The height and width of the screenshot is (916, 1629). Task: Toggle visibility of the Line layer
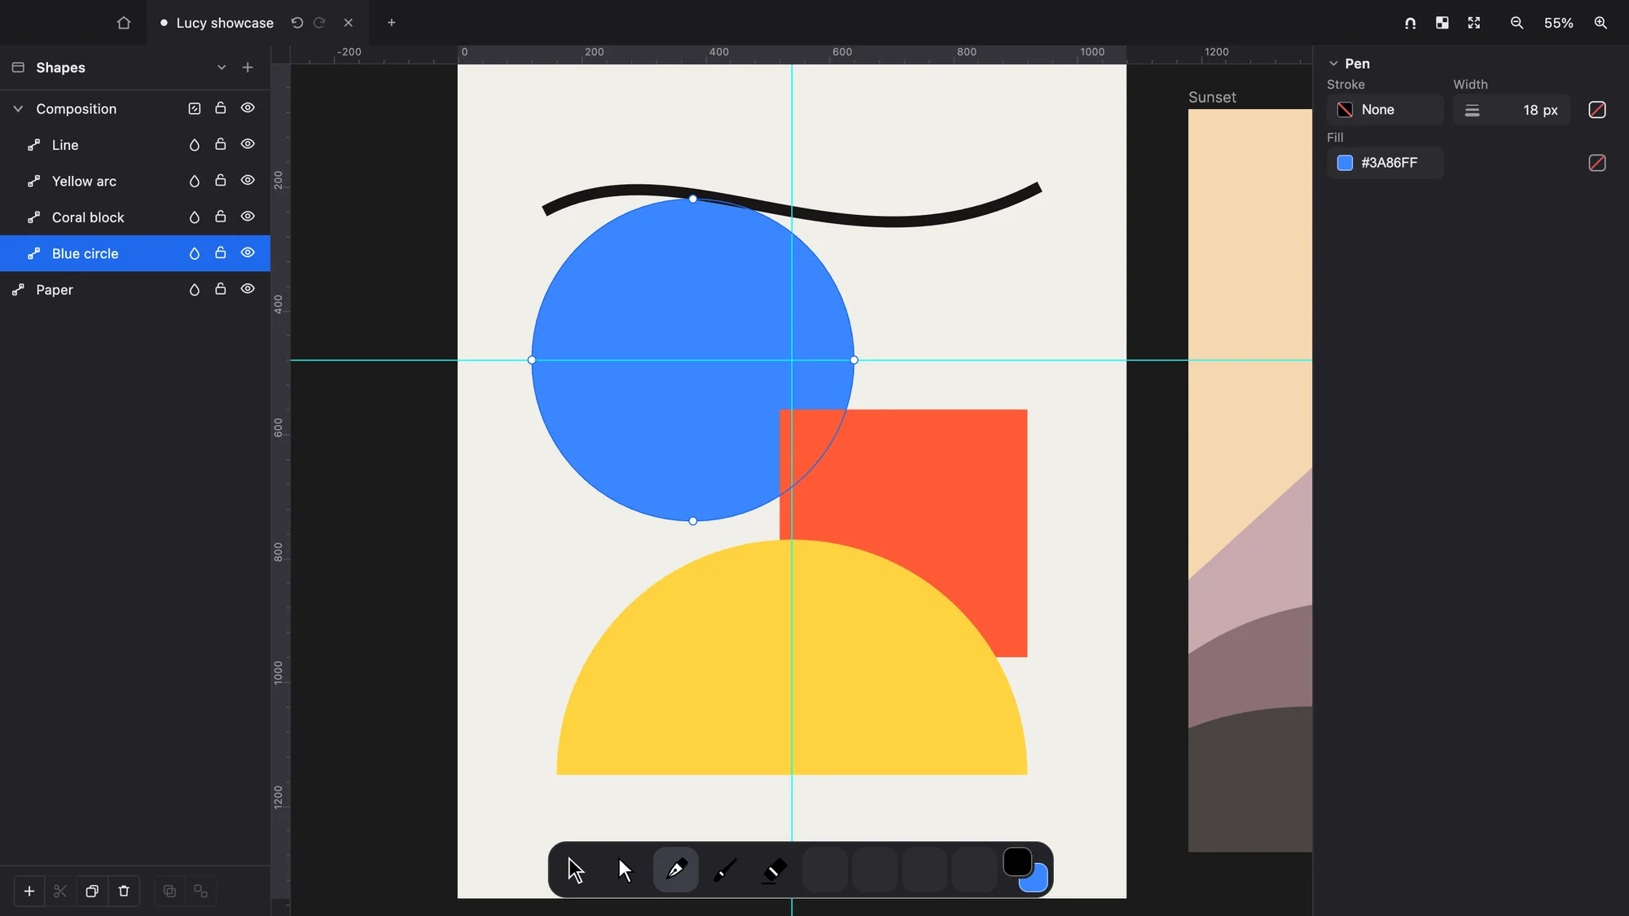(x=248, y=144)
